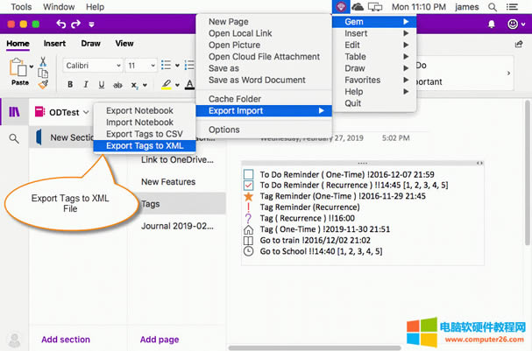Switch to the Insert ribbon tab

[54, 44]
